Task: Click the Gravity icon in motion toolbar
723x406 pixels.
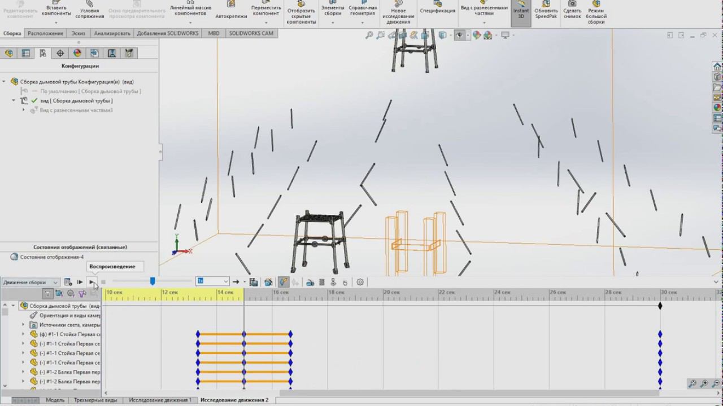Action: 345,282
